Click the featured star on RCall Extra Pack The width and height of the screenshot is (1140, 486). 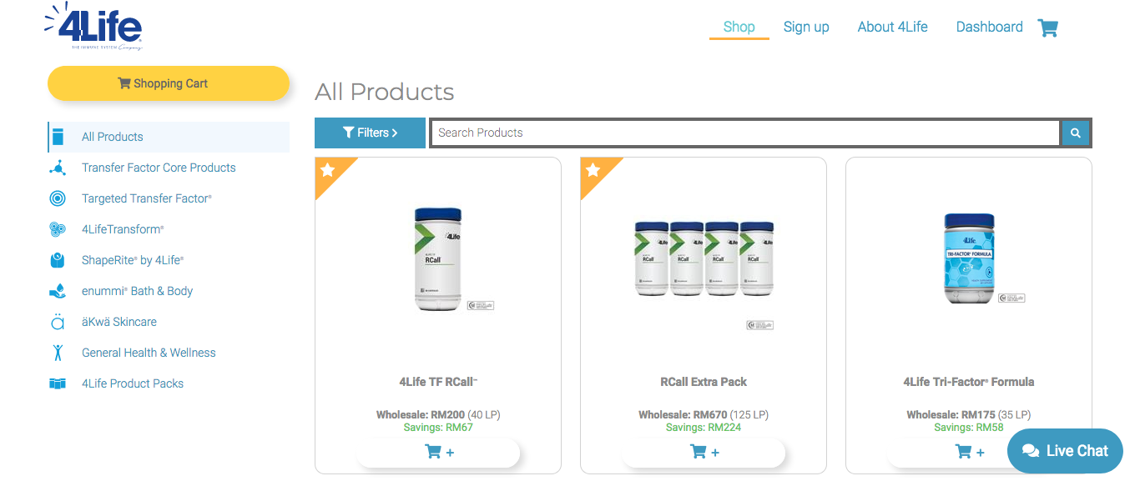pos(593,170)
